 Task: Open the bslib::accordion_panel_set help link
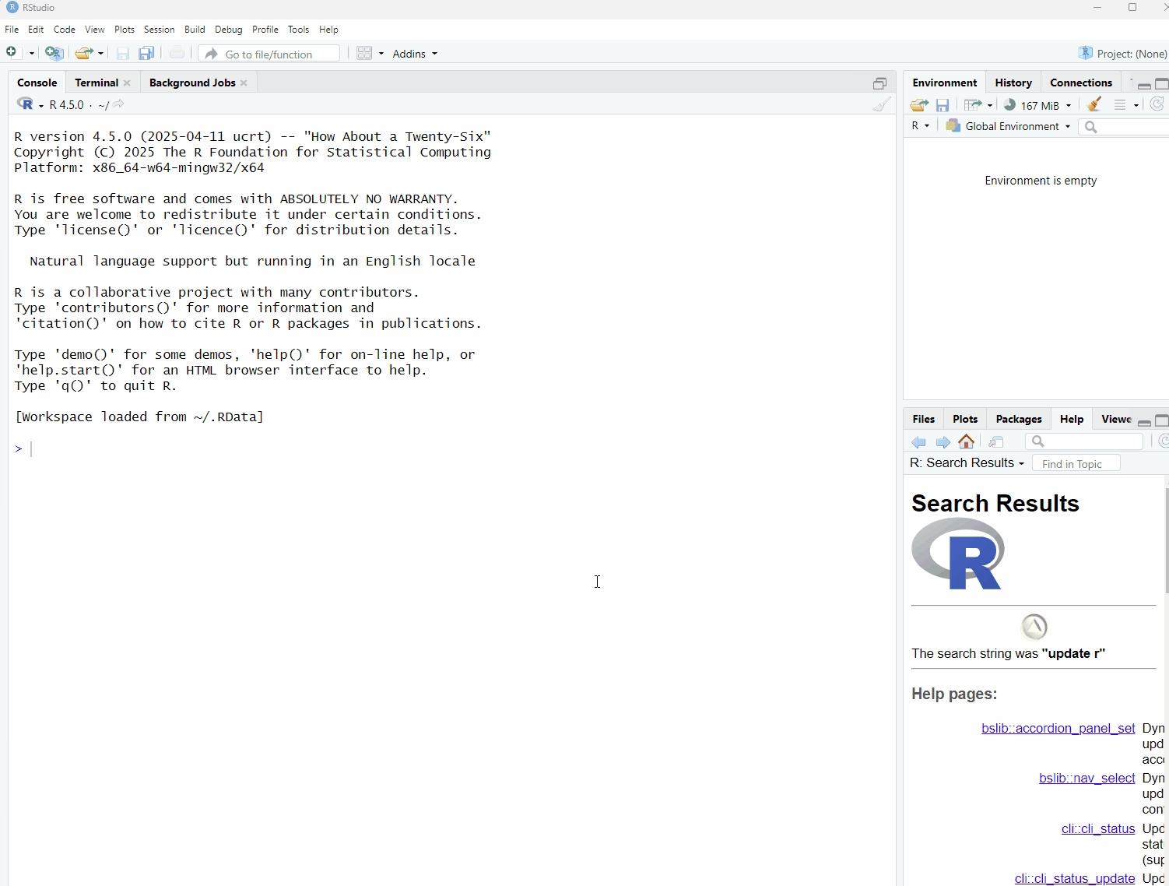pyautogui.click(x=1058, y=728)
